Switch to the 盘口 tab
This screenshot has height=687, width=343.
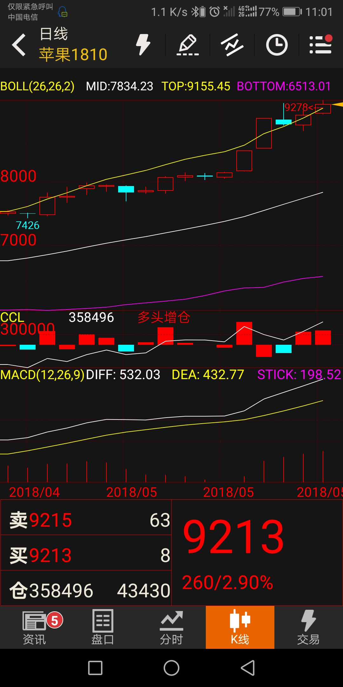pyautogui.click(x=103, y=628)
